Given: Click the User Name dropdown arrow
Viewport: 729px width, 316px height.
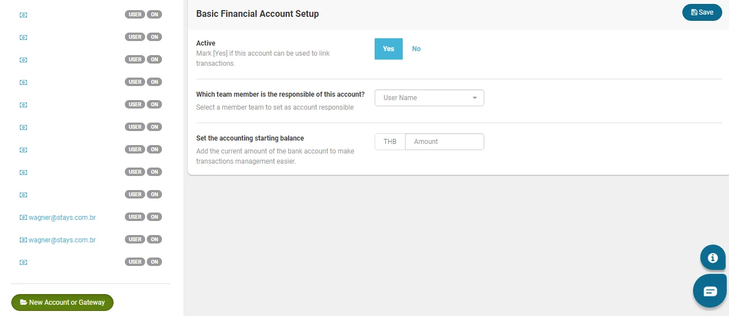Looking at the screenshot, I should pyautogui.click(x=475, y=98).
